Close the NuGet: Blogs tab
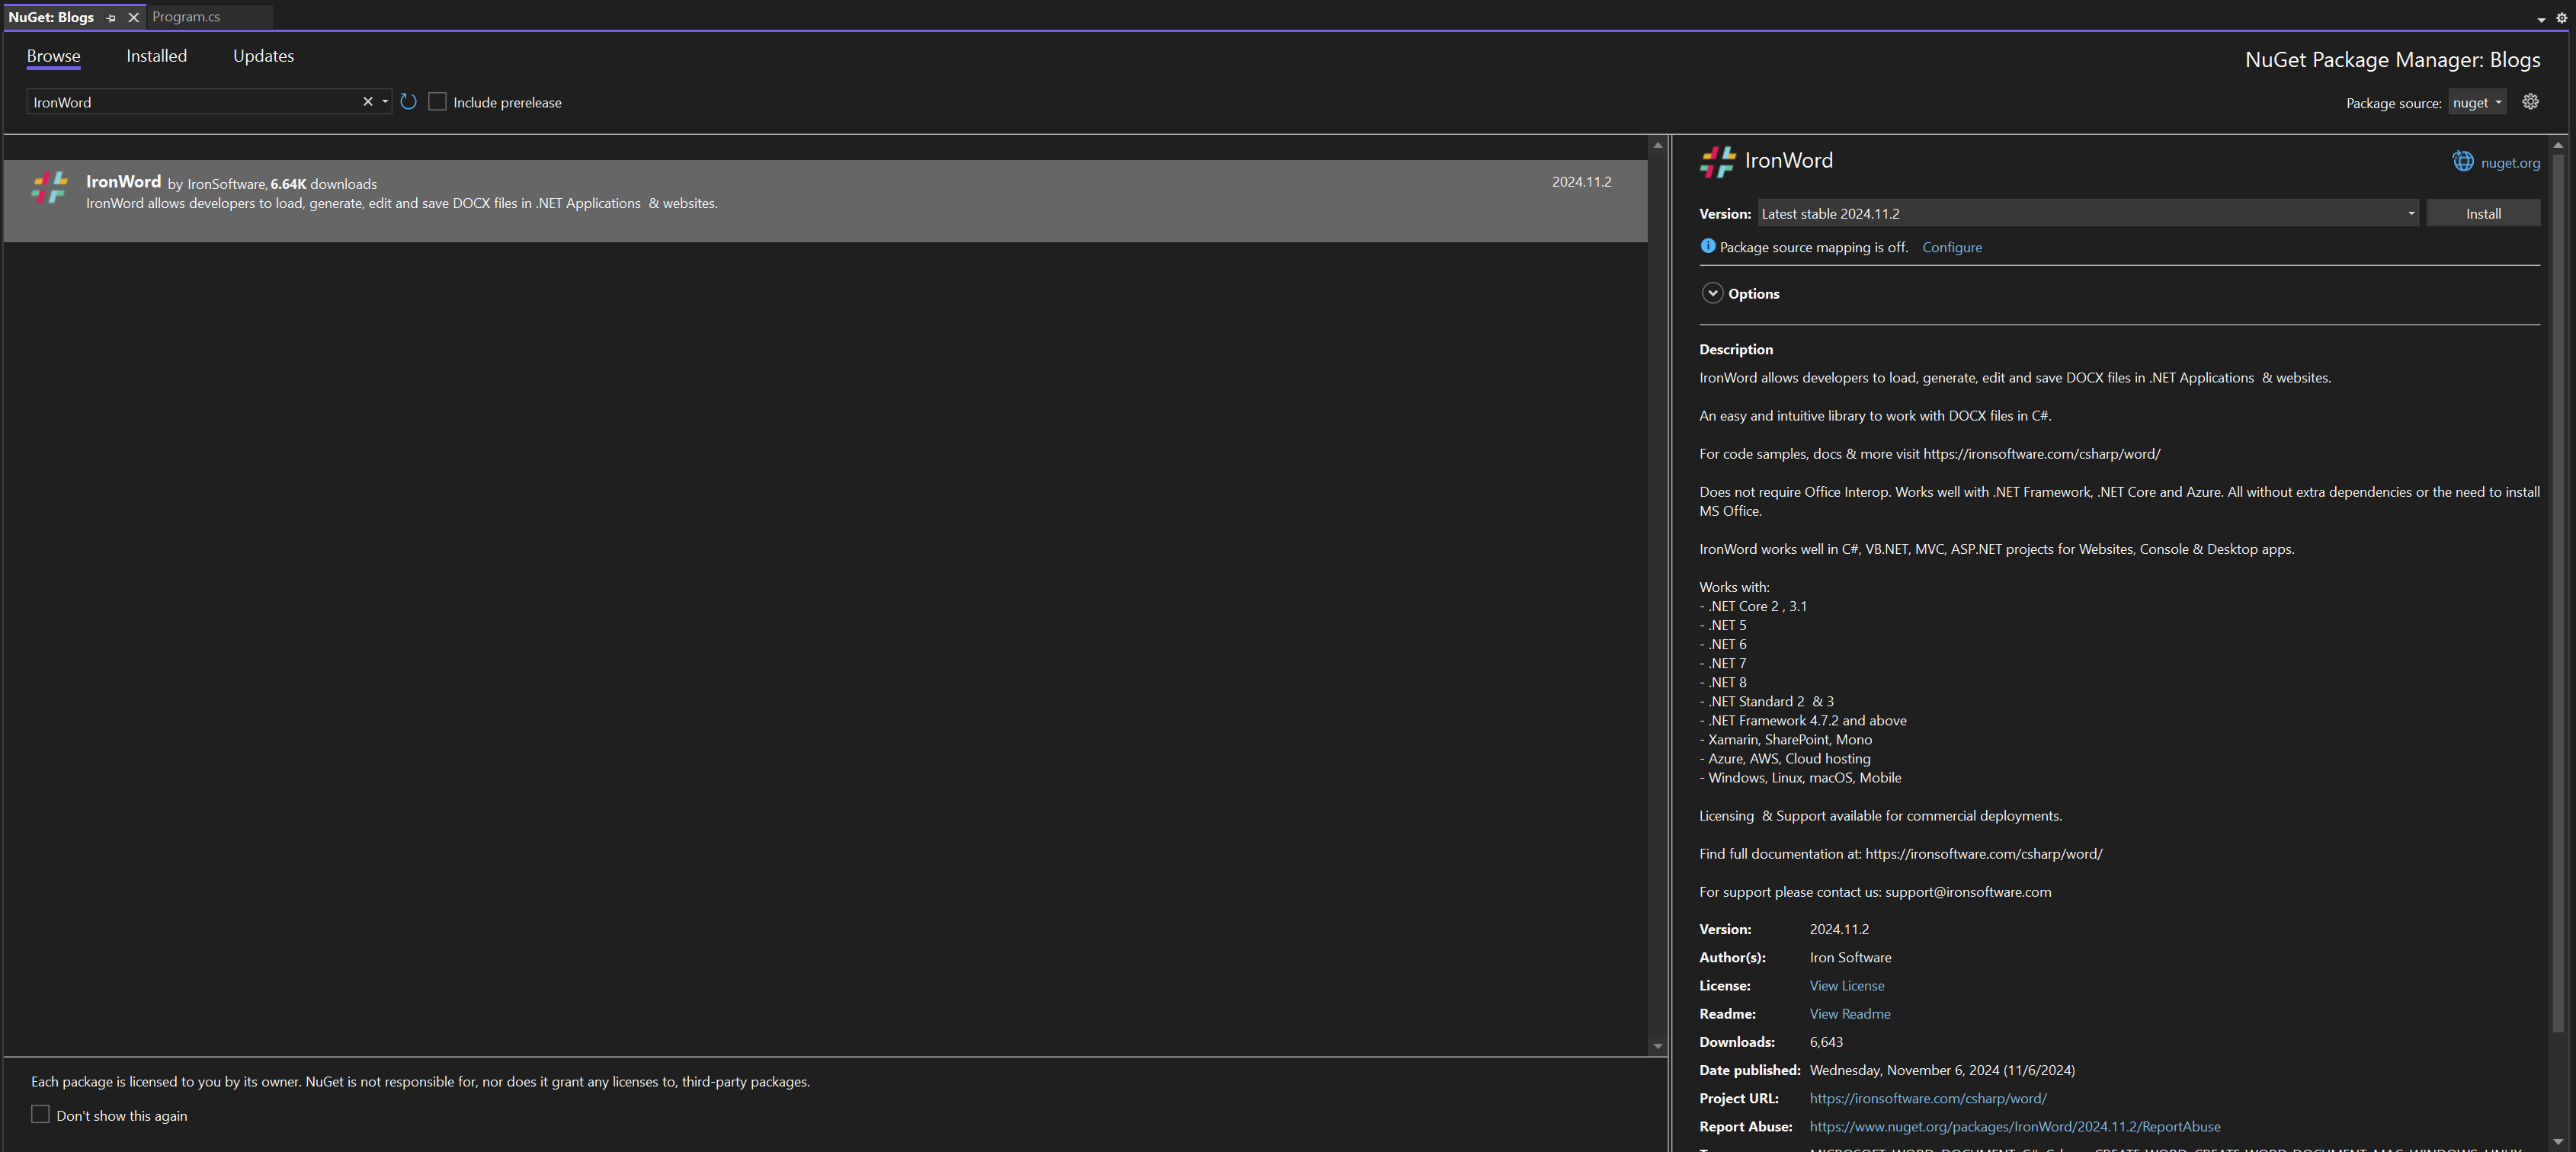 coord(133,18)
